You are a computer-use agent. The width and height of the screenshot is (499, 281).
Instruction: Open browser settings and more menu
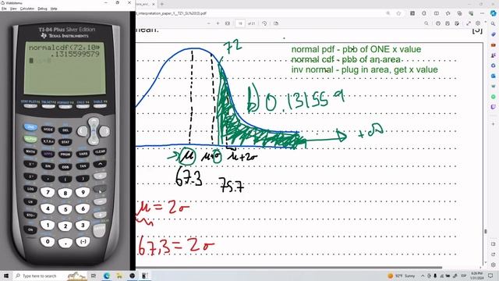[x=482, y=13]
